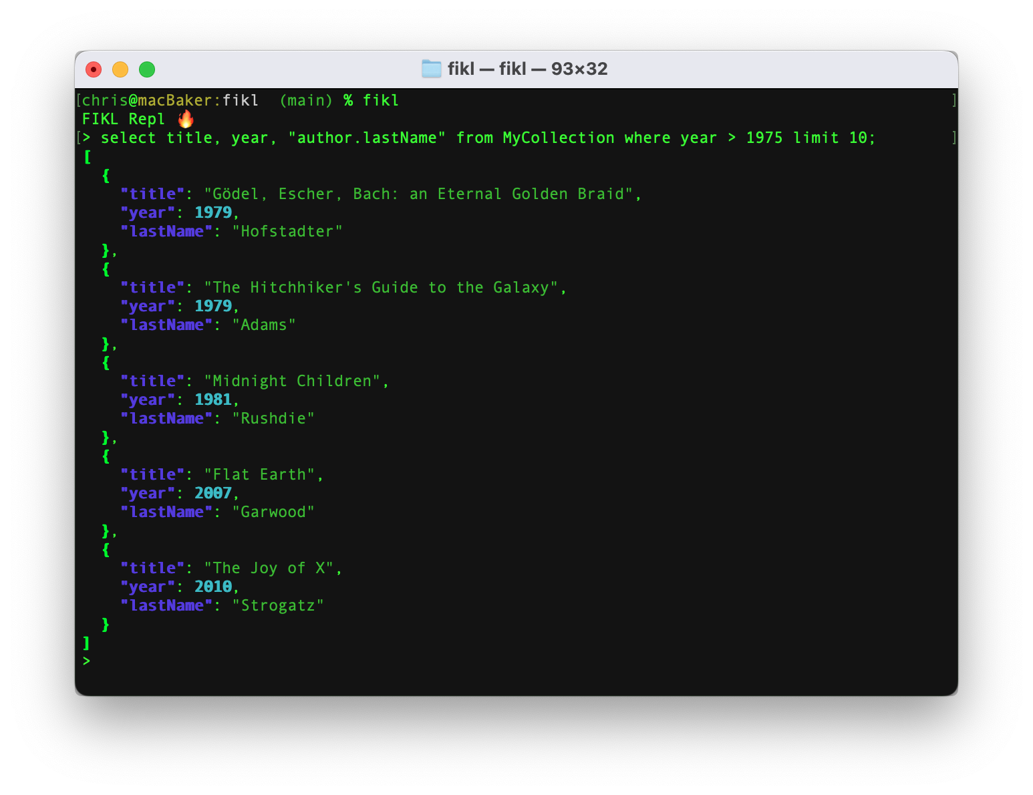Click the title 'The Joy of X'
Viewport: 1033px width, 795px height.
pos(269,568)
